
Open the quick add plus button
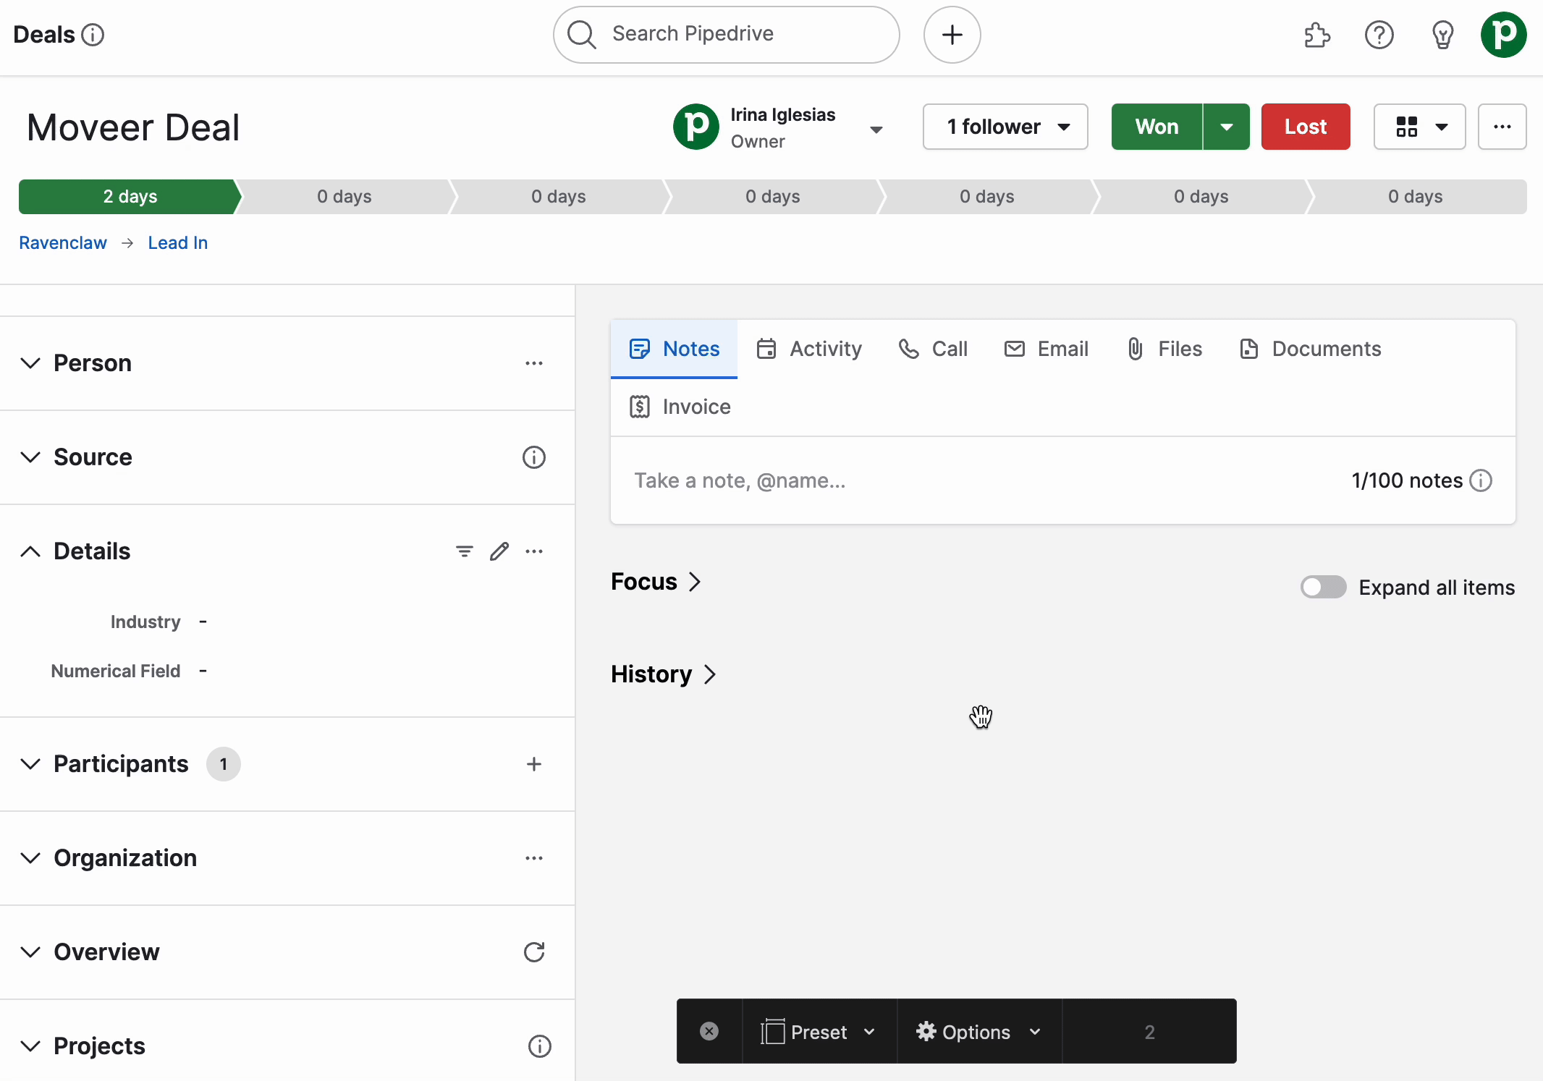952,35
